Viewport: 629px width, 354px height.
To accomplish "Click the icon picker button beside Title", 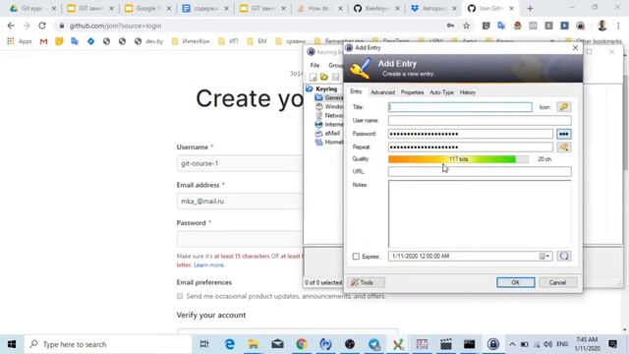I will tap(563, 107).
